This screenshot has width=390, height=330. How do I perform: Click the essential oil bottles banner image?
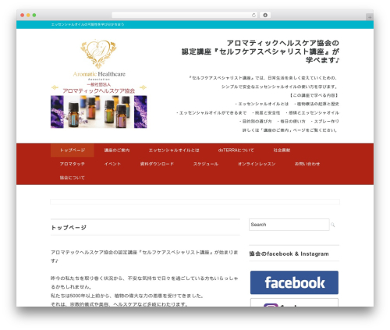click(99, 112)
